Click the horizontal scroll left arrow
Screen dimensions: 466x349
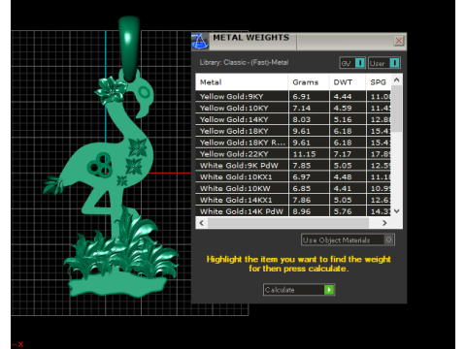click(x=202, y=223)
